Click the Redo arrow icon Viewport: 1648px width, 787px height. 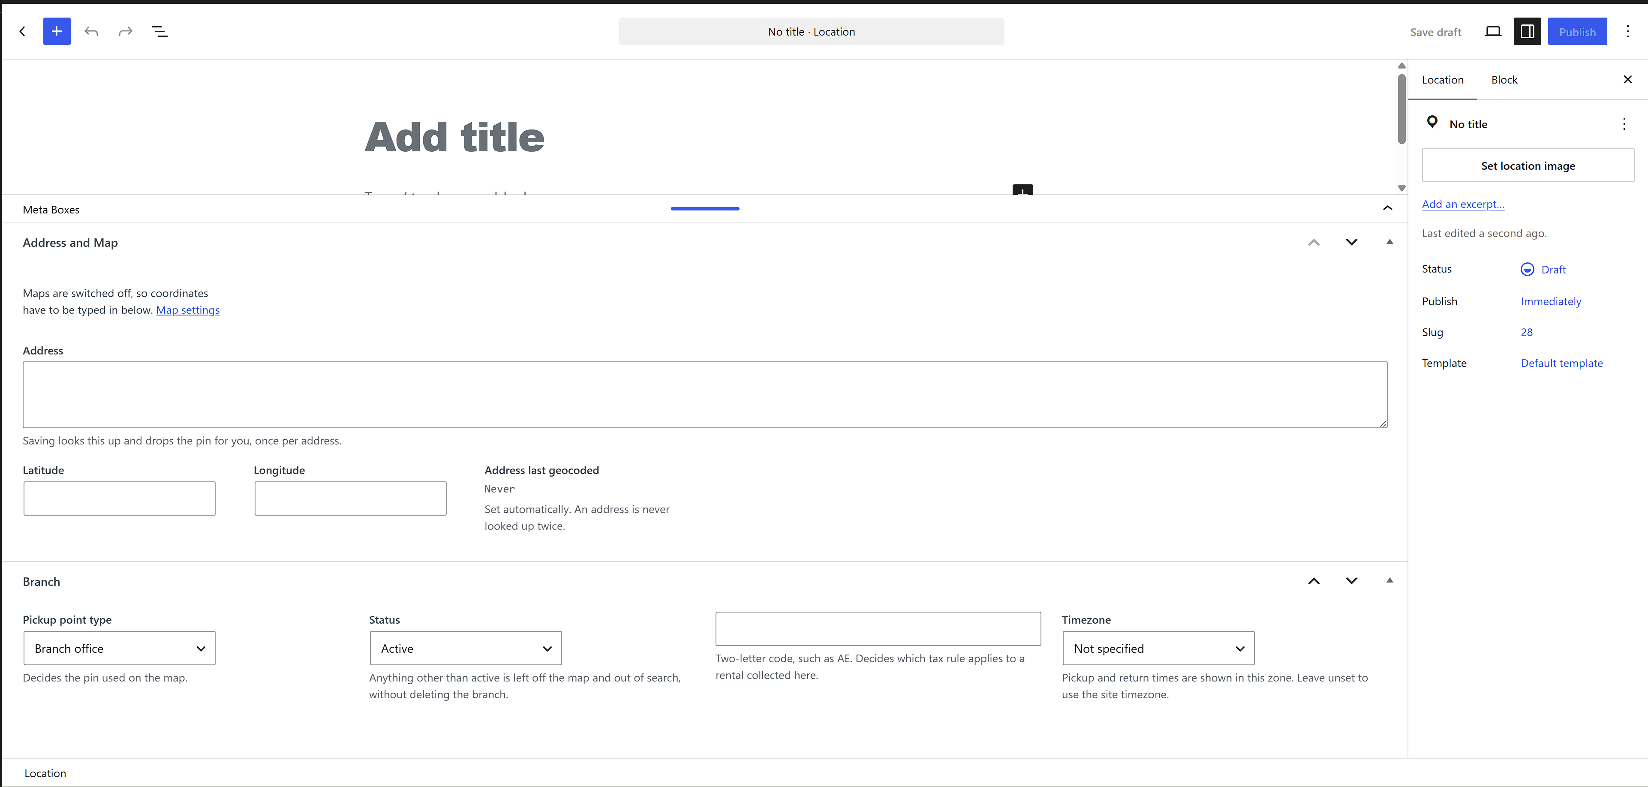coord(125,31)
